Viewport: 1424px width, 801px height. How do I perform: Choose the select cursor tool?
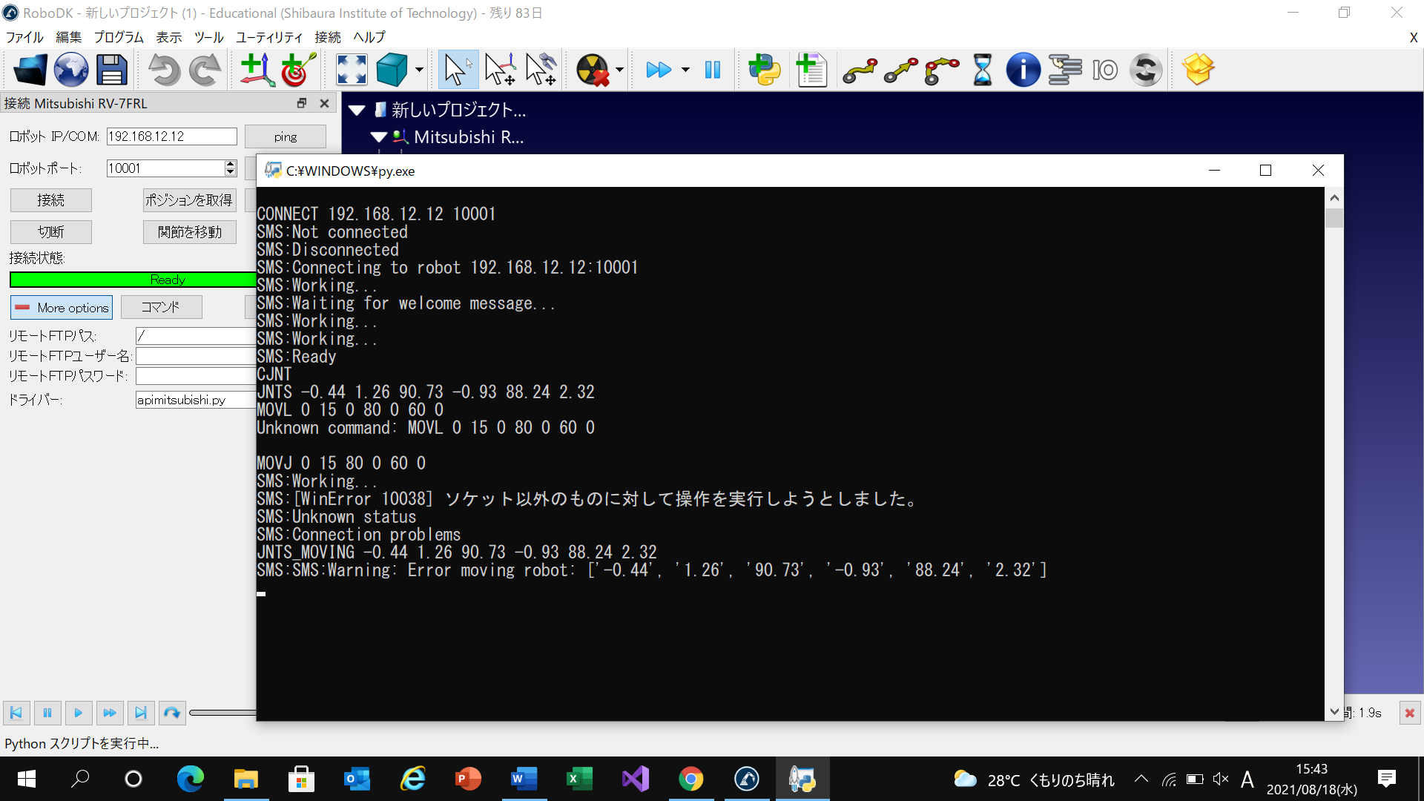[457, 70]
